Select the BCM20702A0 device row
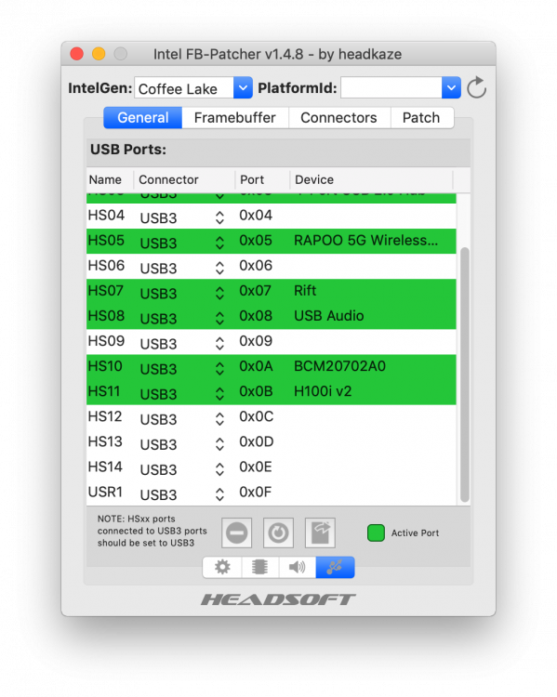Screen dimensions: 557x697 272,367
